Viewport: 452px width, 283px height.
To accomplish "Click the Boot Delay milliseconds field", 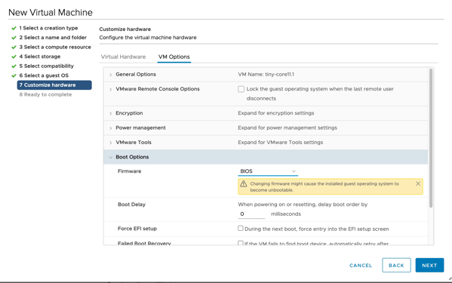I will [x=251, y=214].
